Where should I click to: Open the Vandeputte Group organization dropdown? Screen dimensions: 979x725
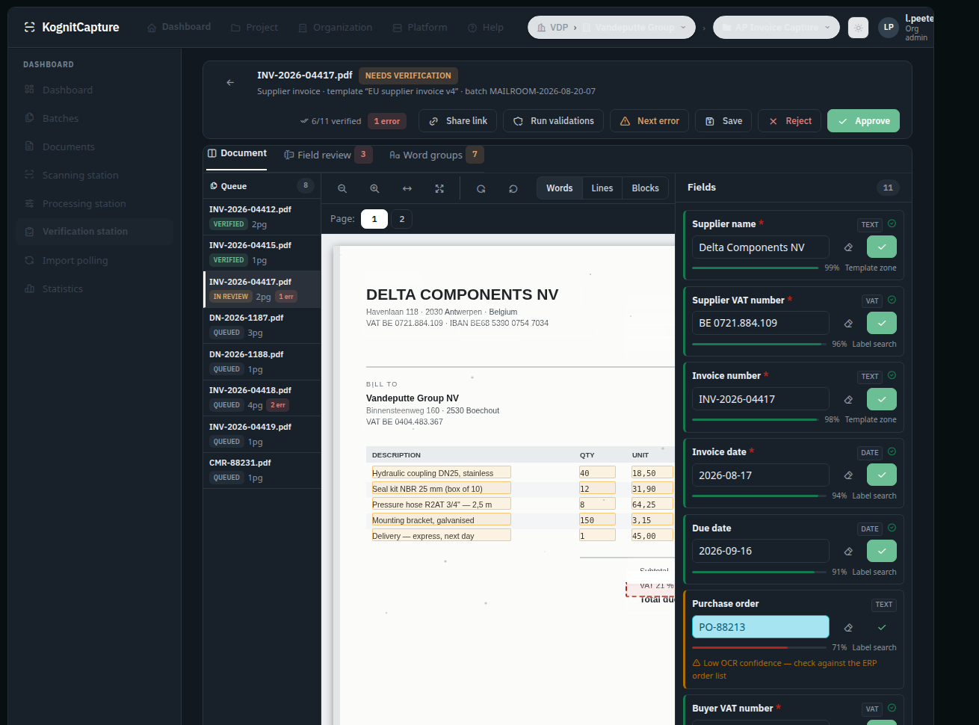coord(611,28)
